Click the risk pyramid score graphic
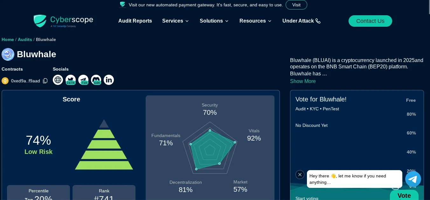Screen dimensions: 430x200 point(104,144)
